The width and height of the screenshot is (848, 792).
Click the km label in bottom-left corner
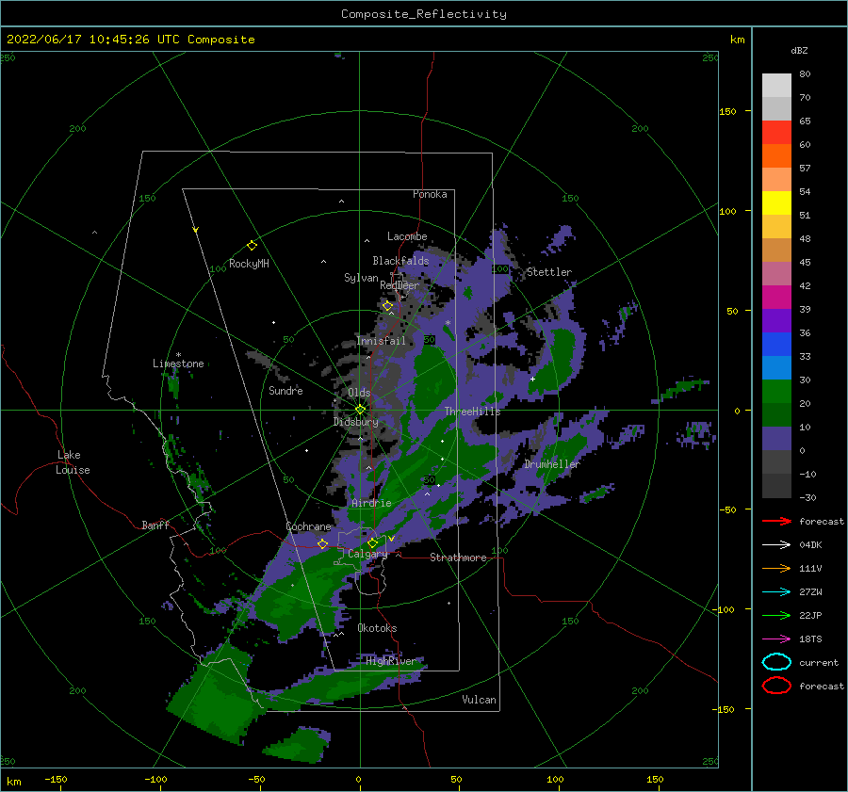[x=13, y=782]
